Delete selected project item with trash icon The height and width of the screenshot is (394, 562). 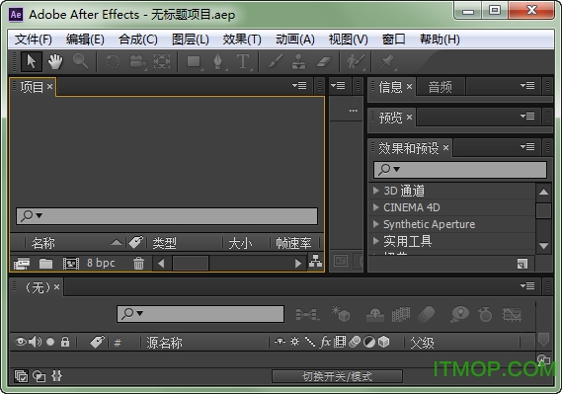[138, 264]
